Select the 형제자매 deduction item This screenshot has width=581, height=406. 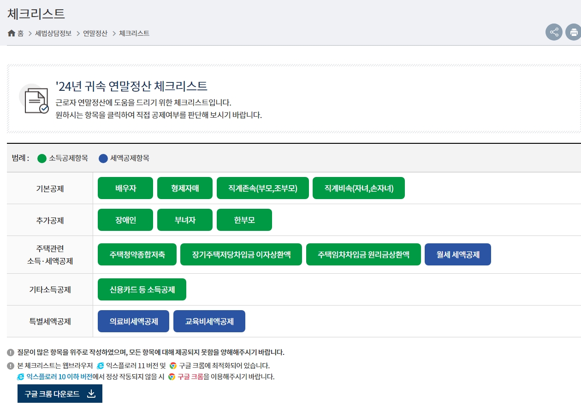(185, 188)
